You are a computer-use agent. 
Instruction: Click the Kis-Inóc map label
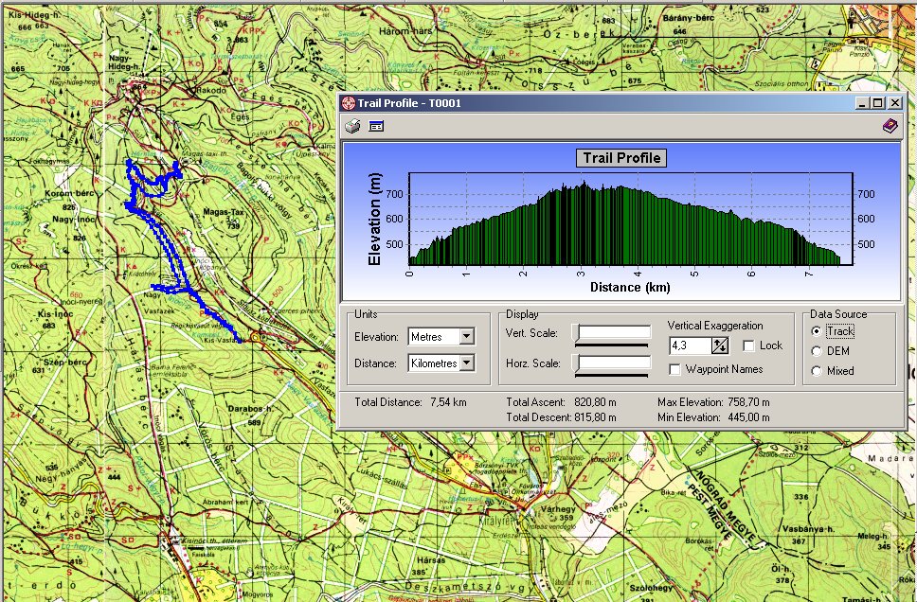click(56, 314)
